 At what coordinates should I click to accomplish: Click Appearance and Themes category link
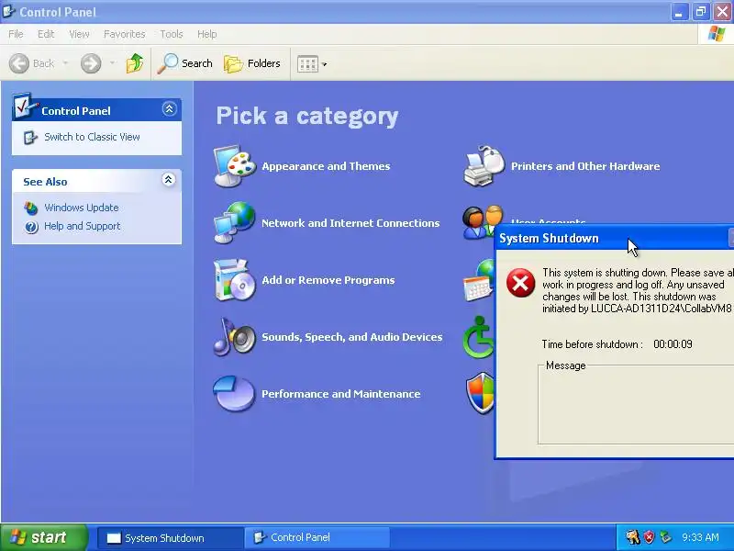tap(326, 166)
